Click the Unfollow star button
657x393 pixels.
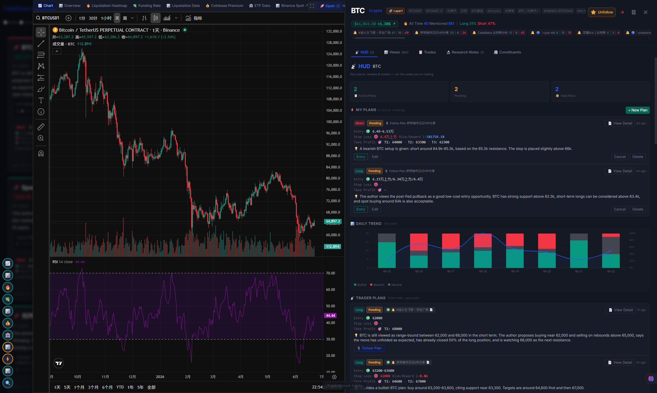point(602,12)
